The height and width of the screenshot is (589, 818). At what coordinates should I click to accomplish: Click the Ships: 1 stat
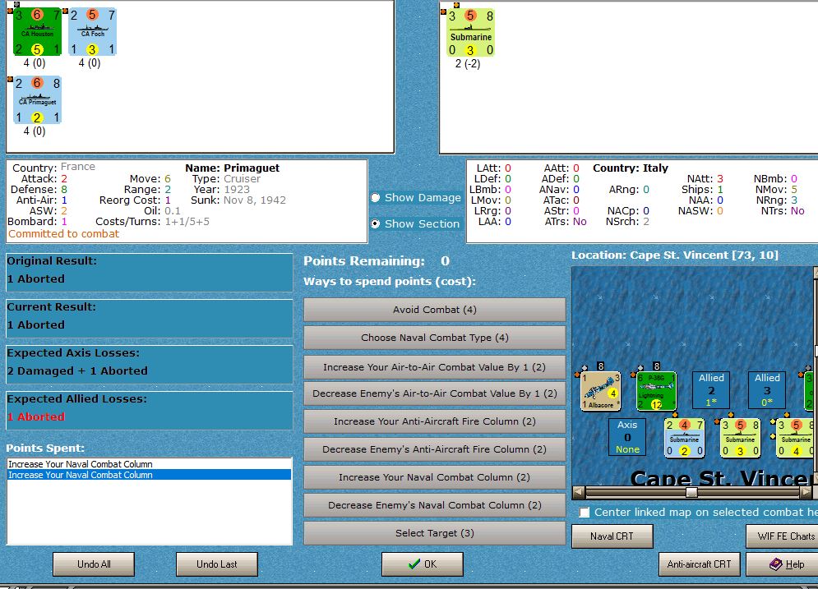pos(702,189)
